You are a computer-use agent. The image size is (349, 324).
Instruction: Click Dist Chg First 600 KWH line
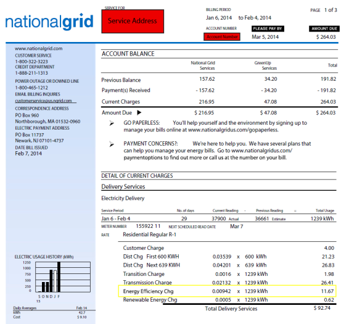[x=229, y=257]
